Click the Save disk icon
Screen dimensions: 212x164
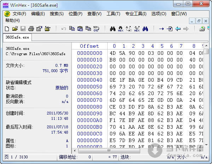(23, 29)
